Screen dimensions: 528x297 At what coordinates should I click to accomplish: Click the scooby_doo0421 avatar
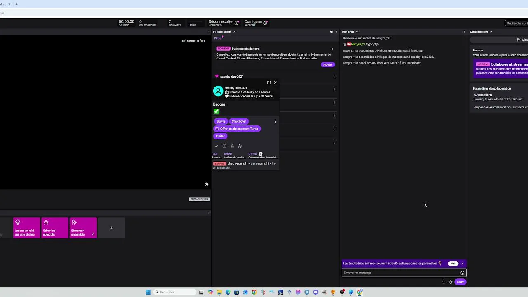click(218, 91)
